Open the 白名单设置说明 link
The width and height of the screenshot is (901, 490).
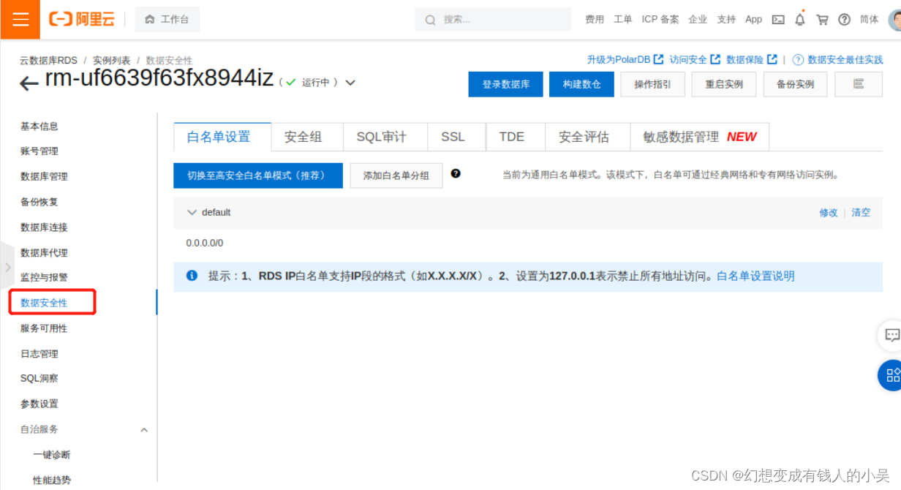(754, 276)
